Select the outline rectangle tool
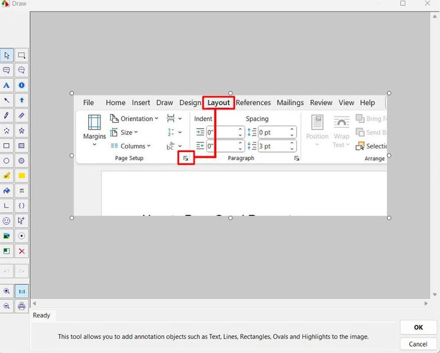The height and width of the screenshot is (353, 440). (6, 146)
